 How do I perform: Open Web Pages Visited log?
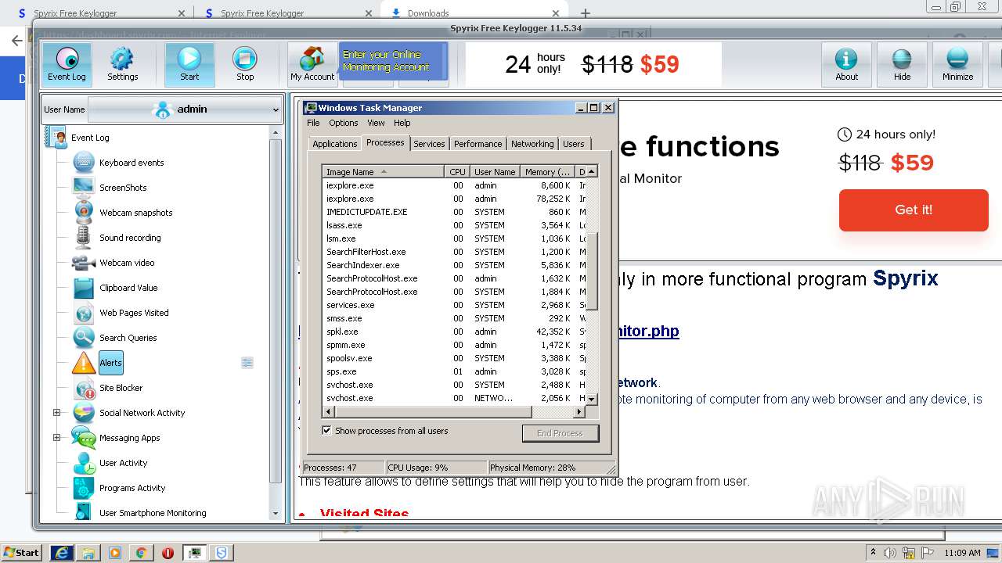pyautogui.click(x=134, y=313)
